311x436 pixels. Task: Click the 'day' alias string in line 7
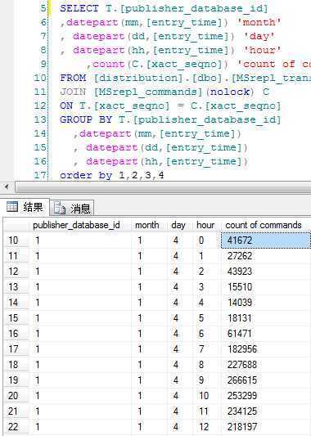[259, 36]
